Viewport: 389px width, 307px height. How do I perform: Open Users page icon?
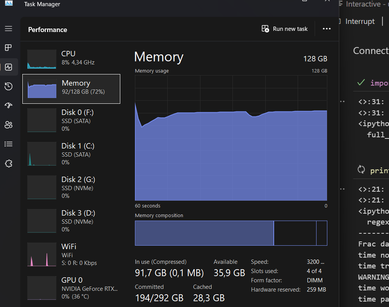tap(8, 125)
